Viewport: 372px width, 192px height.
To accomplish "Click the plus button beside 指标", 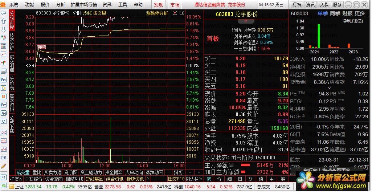I will click(190, 172).
